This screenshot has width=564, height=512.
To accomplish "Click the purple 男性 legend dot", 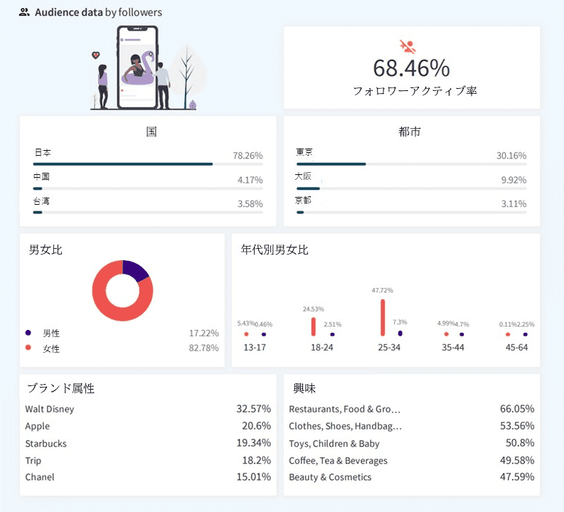I will click(28, 333).
